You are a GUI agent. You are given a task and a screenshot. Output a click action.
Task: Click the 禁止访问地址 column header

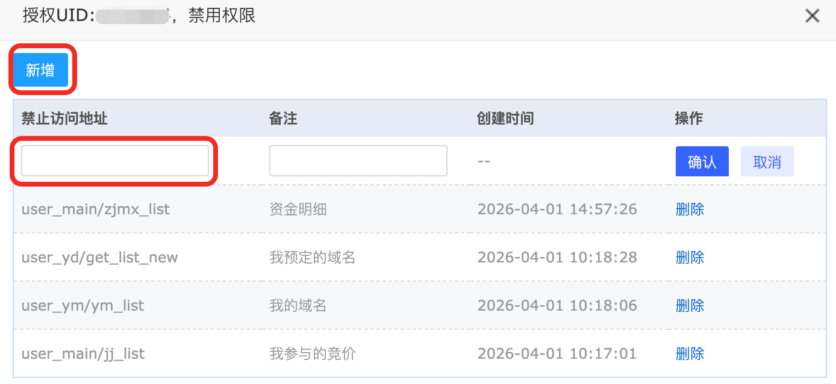point(64,118)
